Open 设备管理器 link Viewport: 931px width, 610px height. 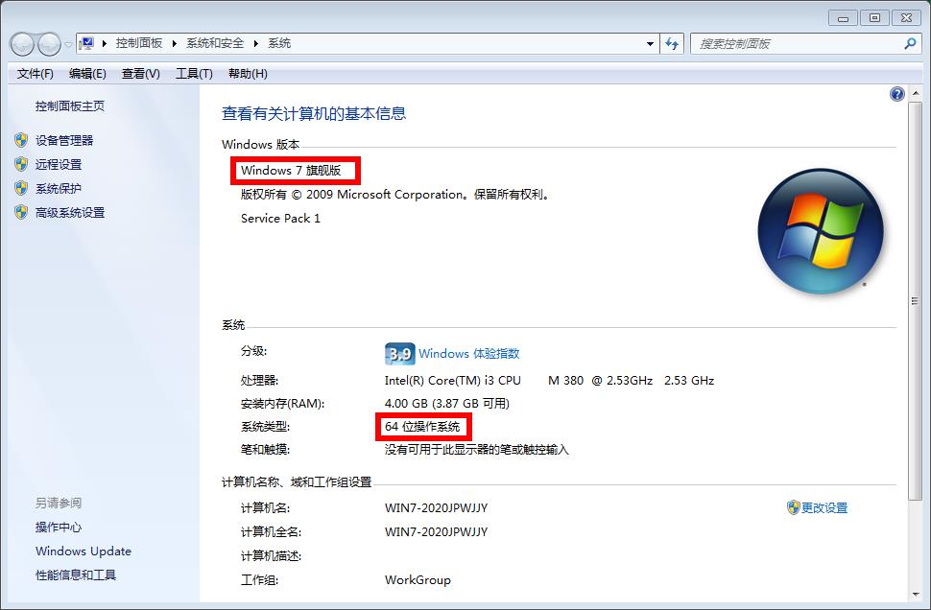point(64,141)
